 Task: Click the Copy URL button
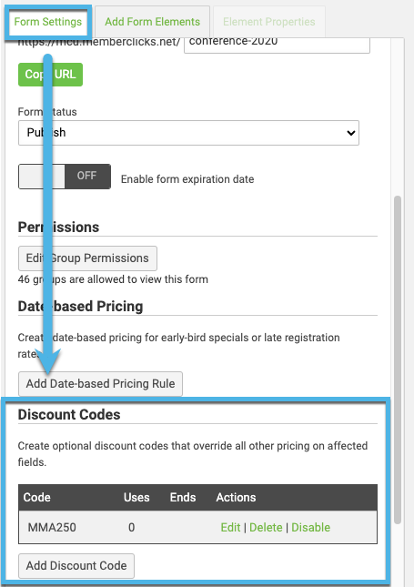click(x=51, y=75)
